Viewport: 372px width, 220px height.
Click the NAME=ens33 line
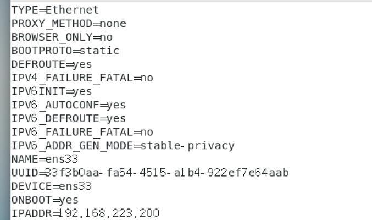45,159
